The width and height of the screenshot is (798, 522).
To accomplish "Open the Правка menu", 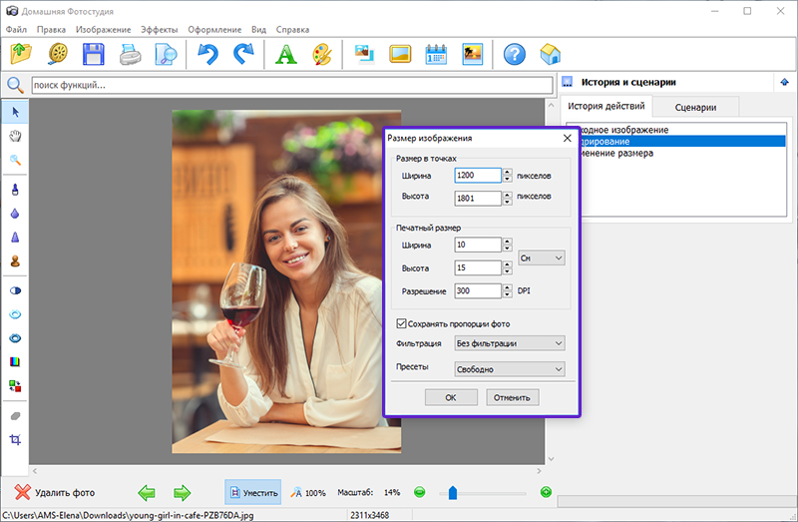I will [51, 30].
